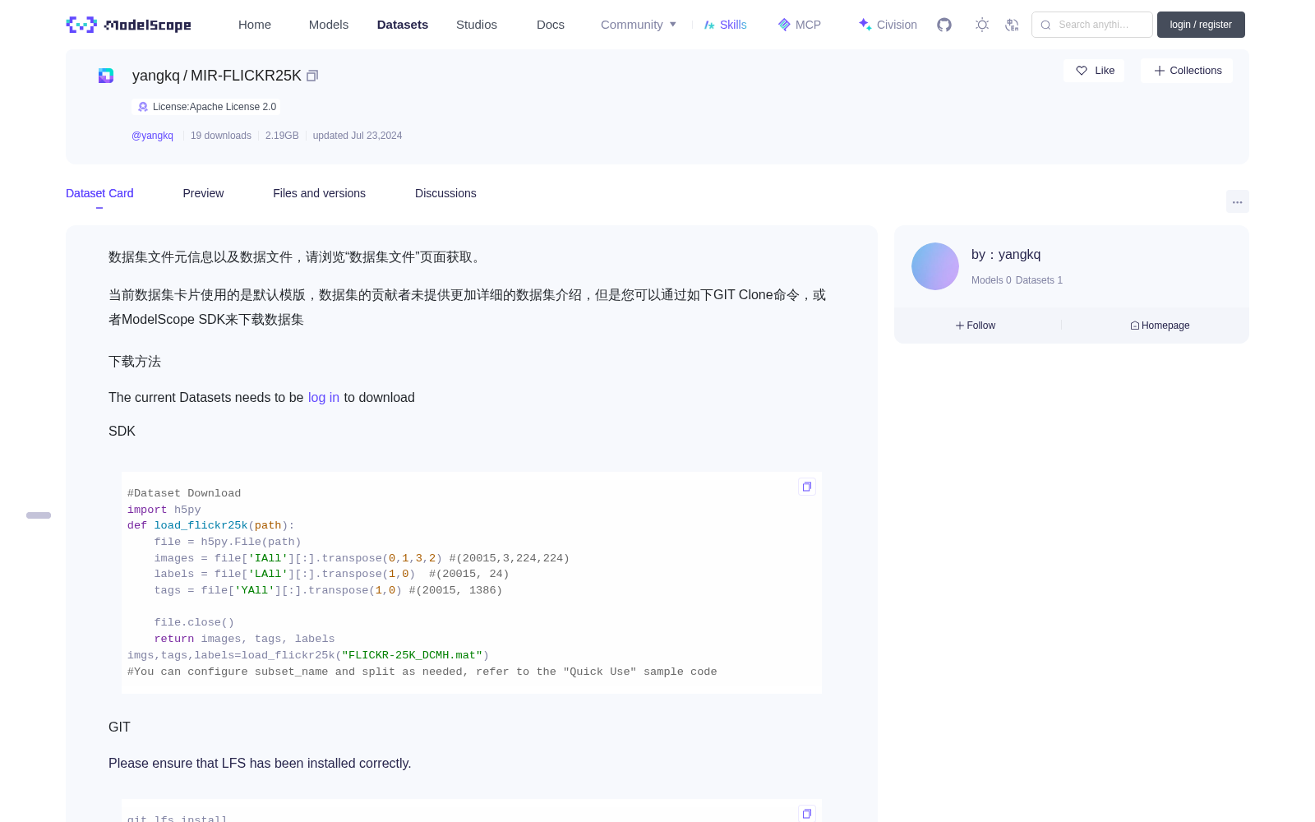Click 'Please ensure that LFS' sentence
The image size is (1315, 822).
click(x=260, y=764)
